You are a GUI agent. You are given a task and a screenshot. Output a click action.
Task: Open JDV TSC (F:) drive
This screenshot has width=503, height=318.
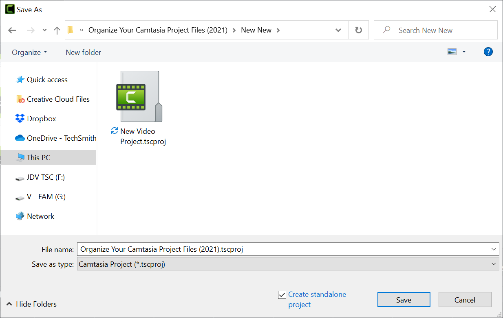tap(40, 177)
